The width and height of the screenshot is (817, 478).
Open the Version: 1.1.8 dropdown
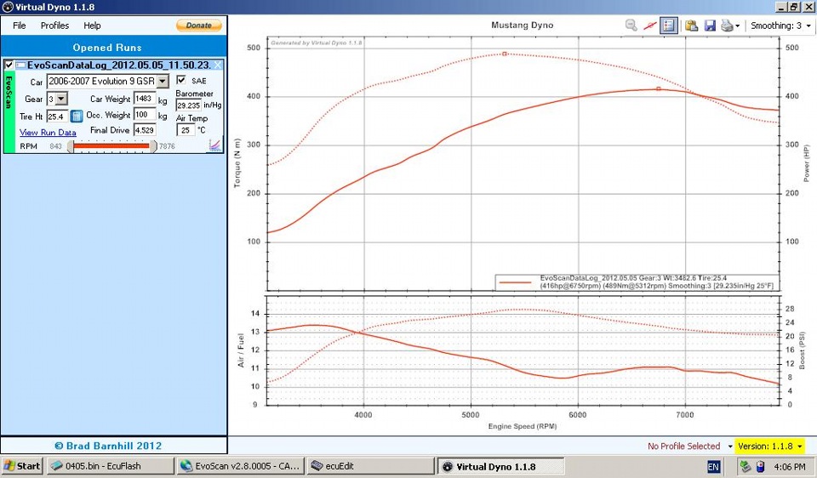(769, 447)
